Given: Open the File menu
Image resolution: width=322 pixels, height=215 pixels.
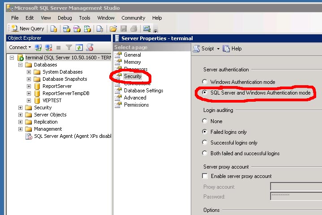Looking at the screenshot, I should coord(15,18).
